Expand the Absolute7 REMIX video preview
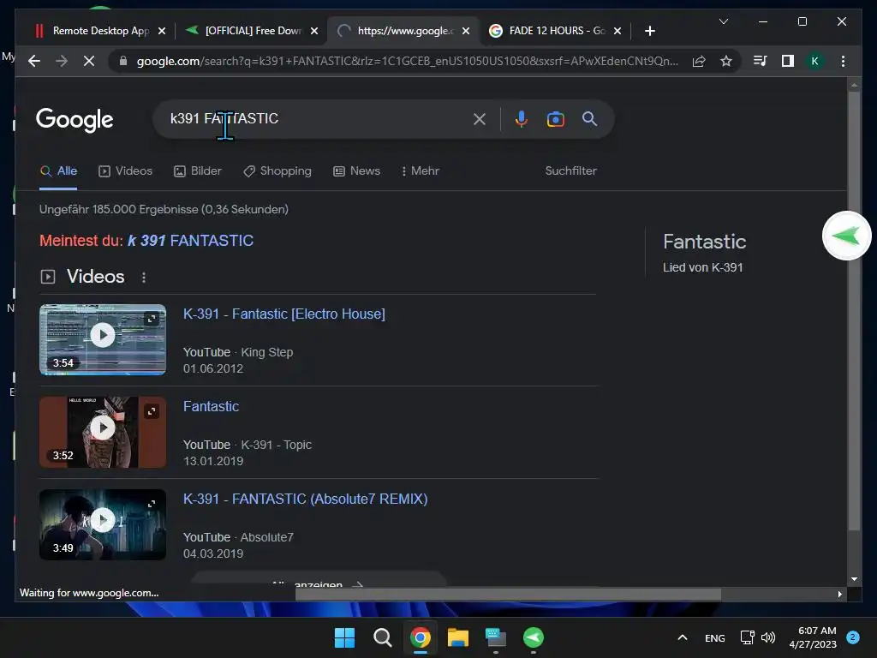The width and height of the screenshot is (877, 658). pyautogui.click(x=152, y=504)
